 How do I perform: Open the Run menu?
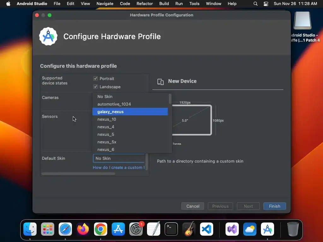point(179,3)
